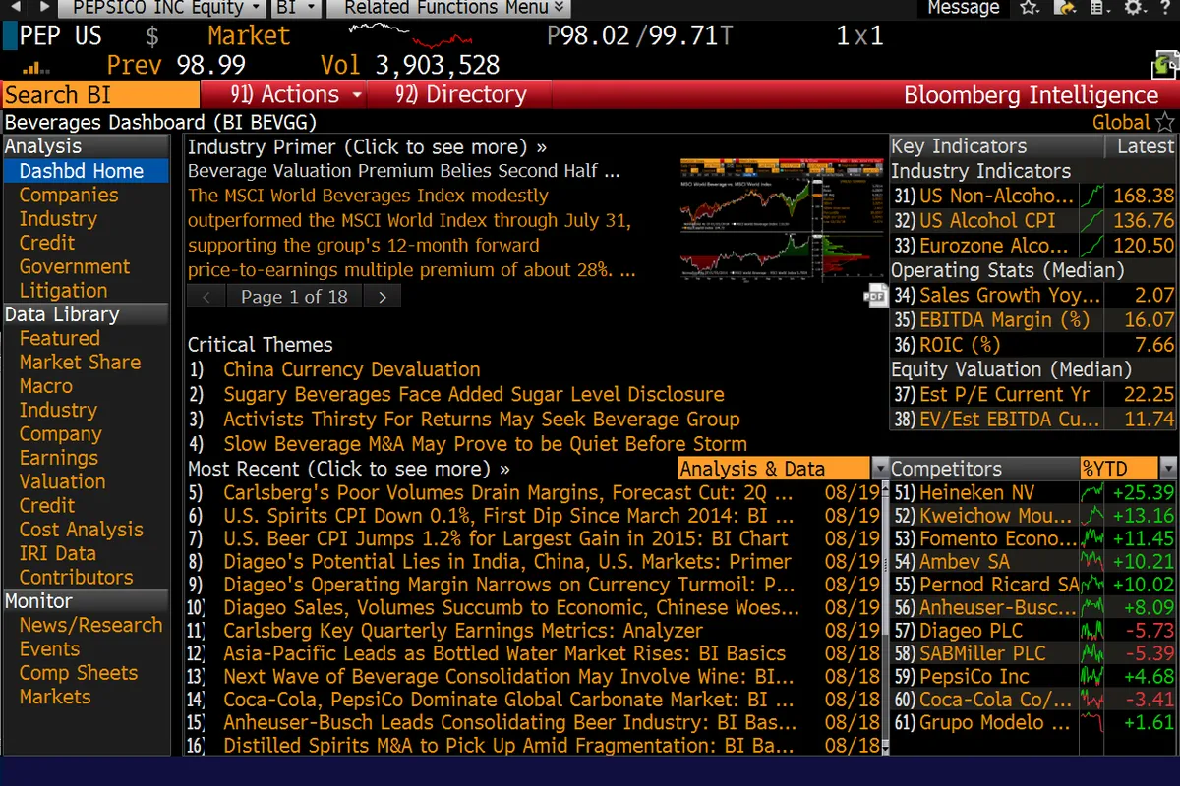Click Ambev SA sparkline chart icon
This screenshot has height=786, width=1180.
pyautogui.click(x=1091, y=562)
